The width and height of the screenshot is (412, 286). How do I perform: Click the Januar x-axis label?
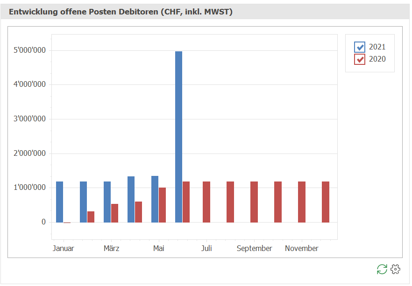click(x=64, y=248)
